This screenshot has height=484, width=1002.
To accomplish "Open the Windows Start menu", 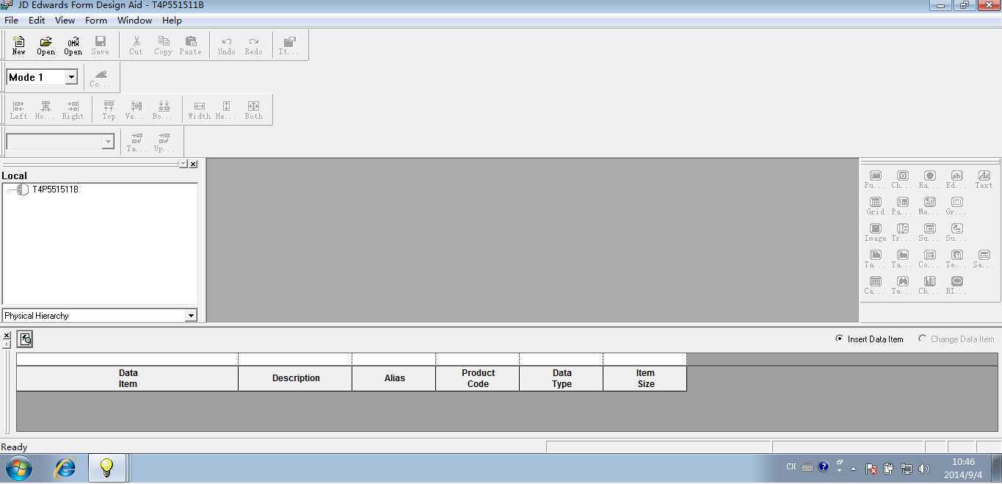I will [18, 468].
